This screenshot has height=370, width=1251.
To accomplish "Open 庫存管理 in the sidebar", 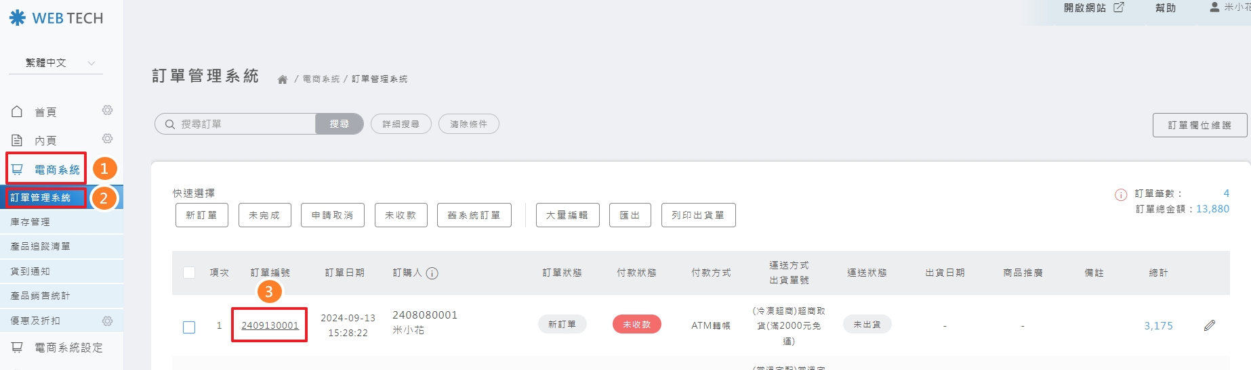I will tap(30, 222).
